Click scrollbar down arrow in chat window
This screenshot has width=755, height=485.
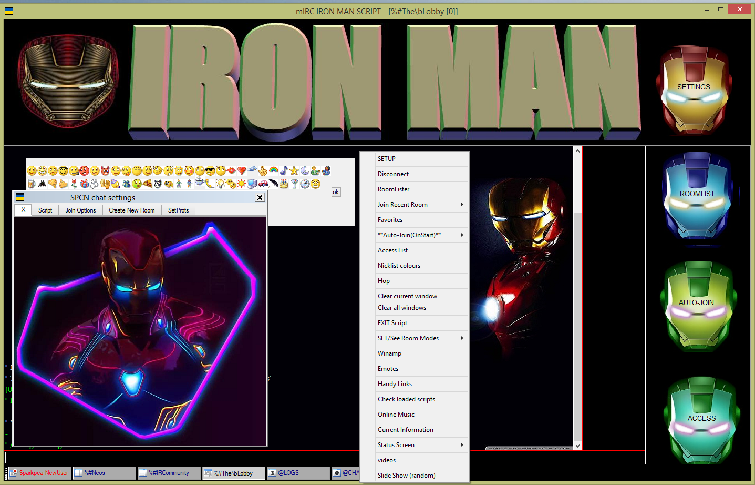click(x=577, y=446)
